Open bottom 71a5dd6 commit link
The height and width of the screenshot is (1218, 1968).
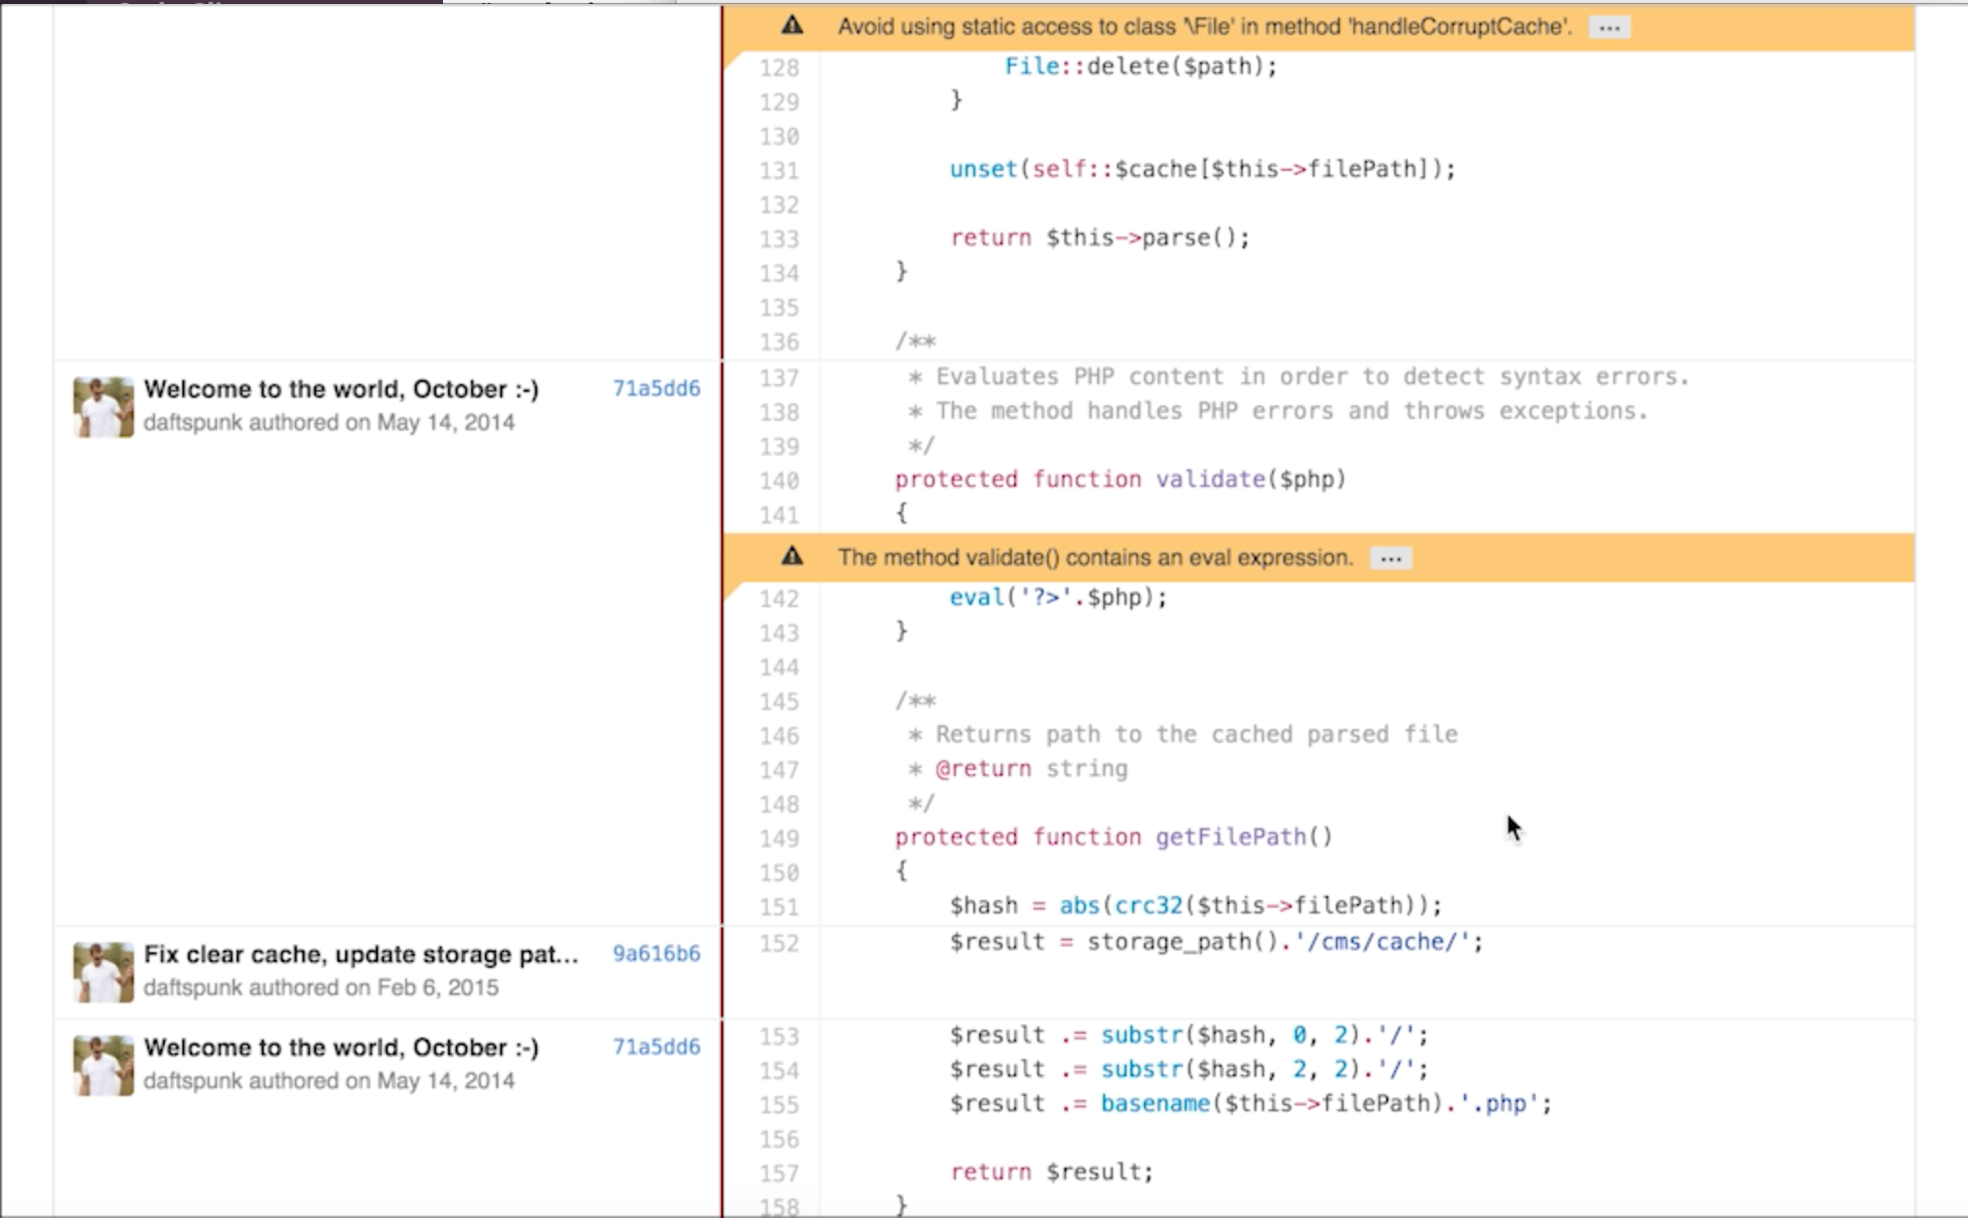point(655,1046)
